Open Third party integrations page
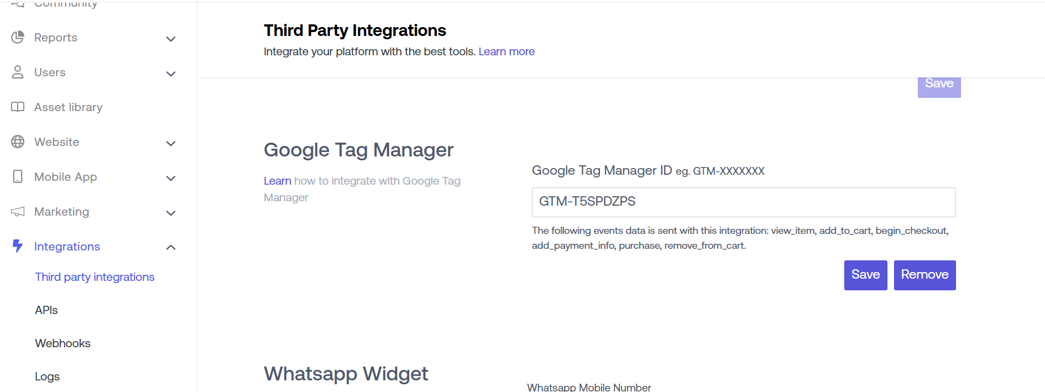 pyautogui.click(x=95, y=277)
